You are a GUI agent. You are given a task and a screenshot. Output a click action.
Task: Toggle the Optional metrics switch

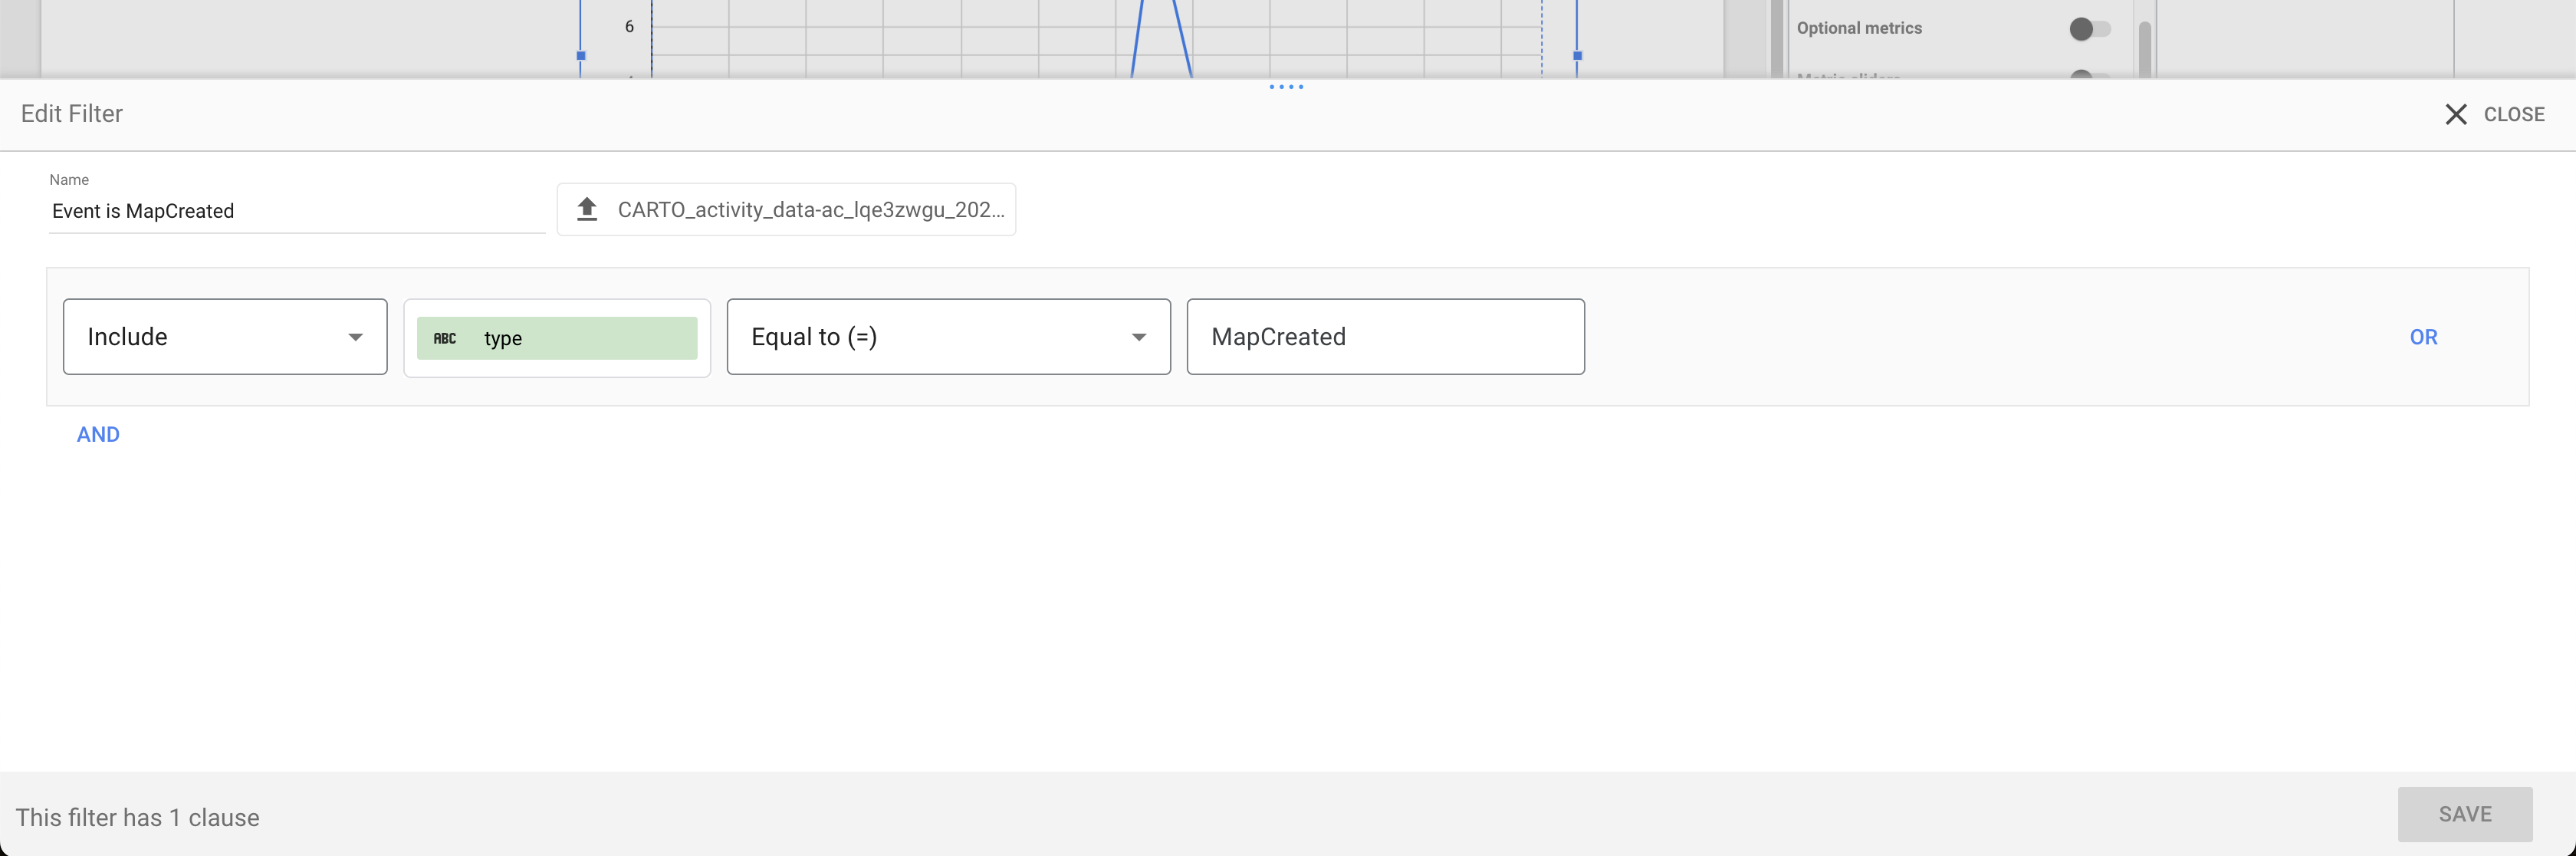[2089, 29]
